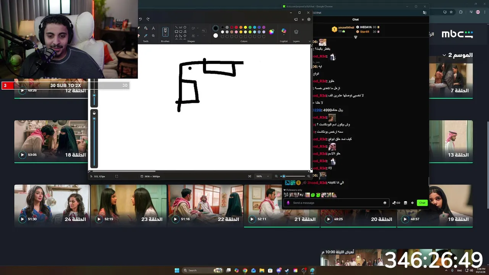489x275 pixels.
Task: Click the fit to window icon in Paint
Action: click(x=249, y=176)
